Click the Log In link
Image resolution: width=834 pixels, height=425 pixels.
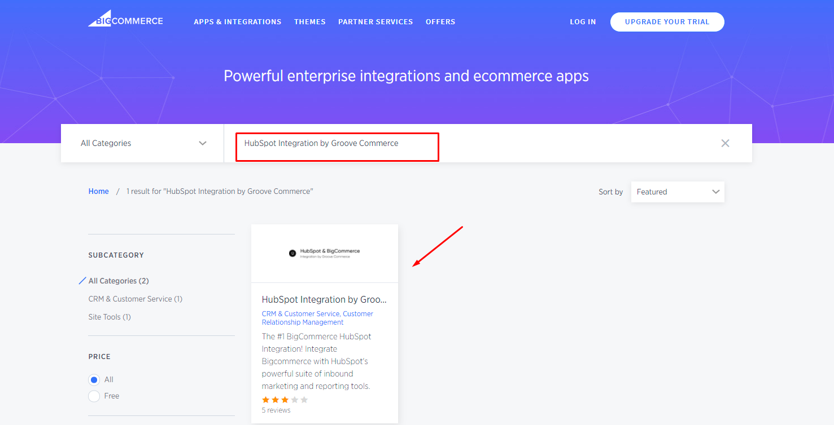pos(583,22)
